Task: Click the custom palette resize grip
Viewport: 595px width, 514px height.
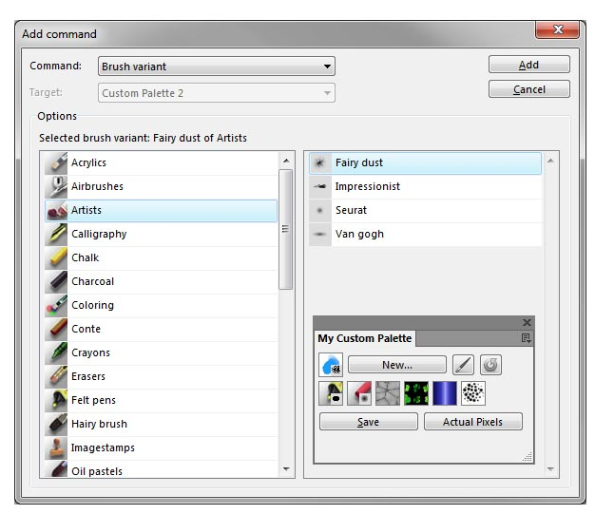Action: click(x=528, y=457)
